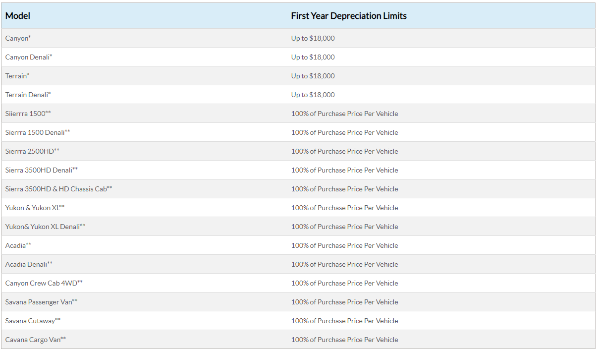Click the depreciation limit for Terrain Denali

click(313, 95)
